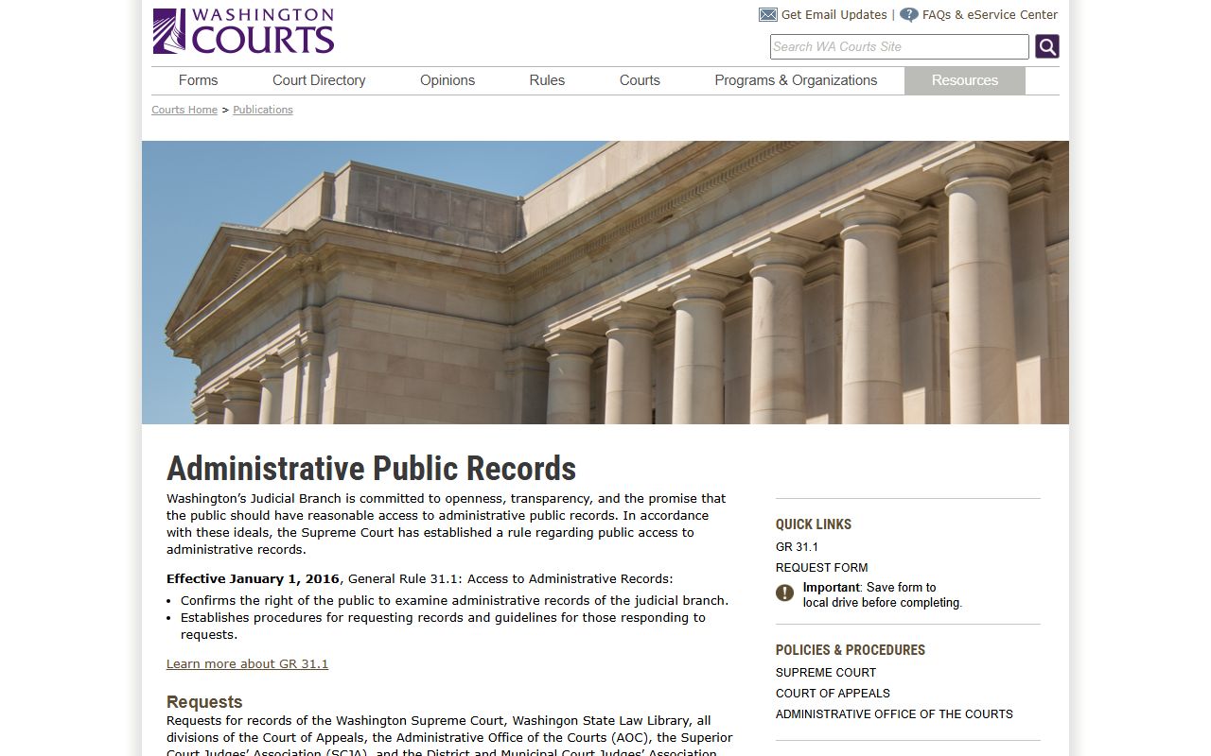
Task: Open Supreme Court policies link
Action: 826,673
